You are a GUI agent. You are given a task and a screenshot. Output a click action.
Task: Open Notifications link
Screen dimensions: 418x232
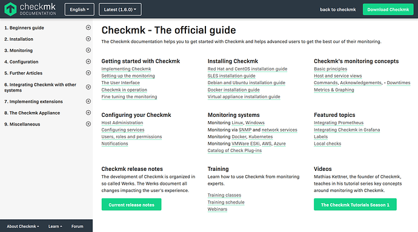pyautogui.click(x=114, y=144)
